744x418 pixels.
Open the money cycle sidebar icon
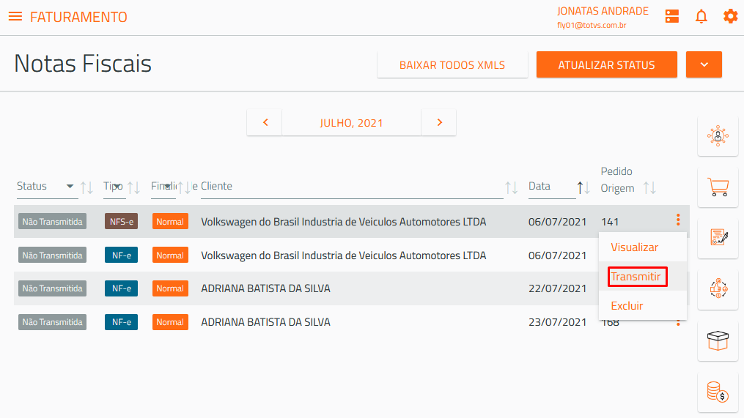coord(718,288)
